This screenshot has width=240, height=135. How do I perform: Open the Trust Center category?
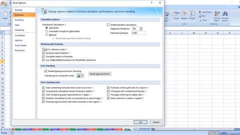(x=21, y=45)
